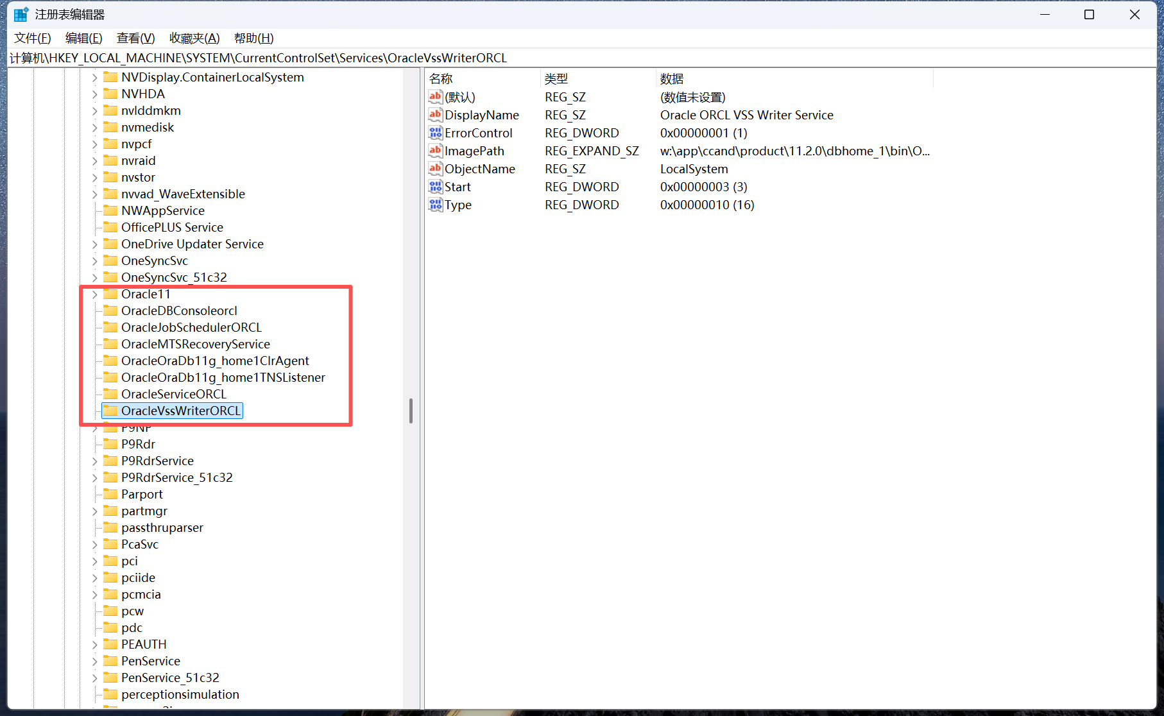
Task: Click the P9Rdr folder icon
Action: [x=110, y=444]
